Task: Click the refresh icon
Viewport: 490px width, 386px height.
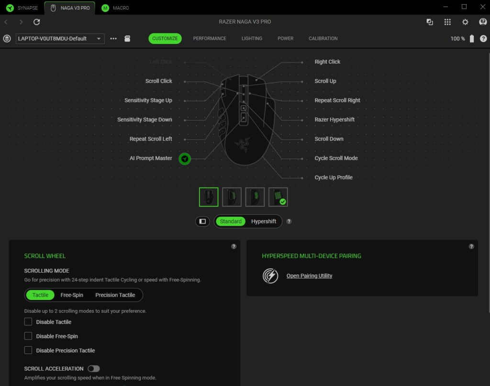Action: [36, 22]
